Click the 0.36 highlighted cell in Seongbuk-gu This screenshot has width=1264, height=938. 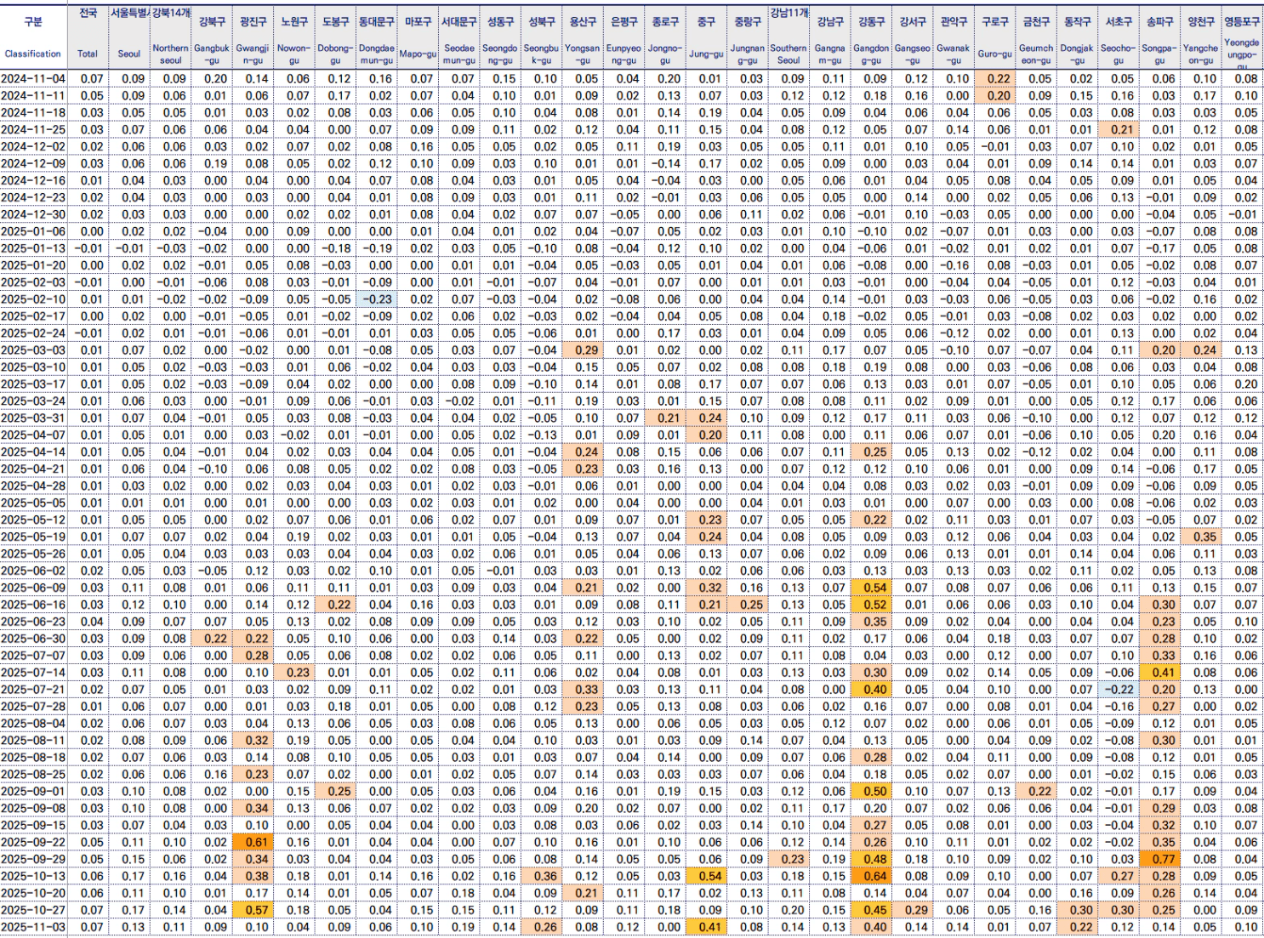tap(544, 876)
